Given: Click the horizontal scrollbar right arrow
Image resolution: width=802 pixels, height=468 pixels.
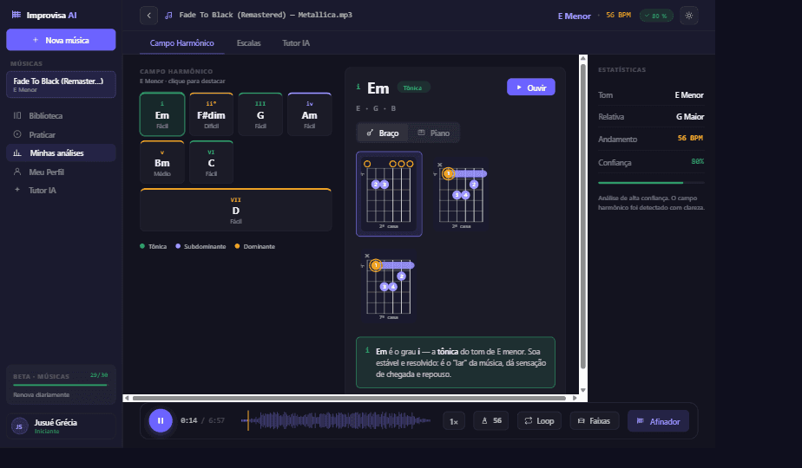Looking at the screenshot, I should tap(575, 398).
